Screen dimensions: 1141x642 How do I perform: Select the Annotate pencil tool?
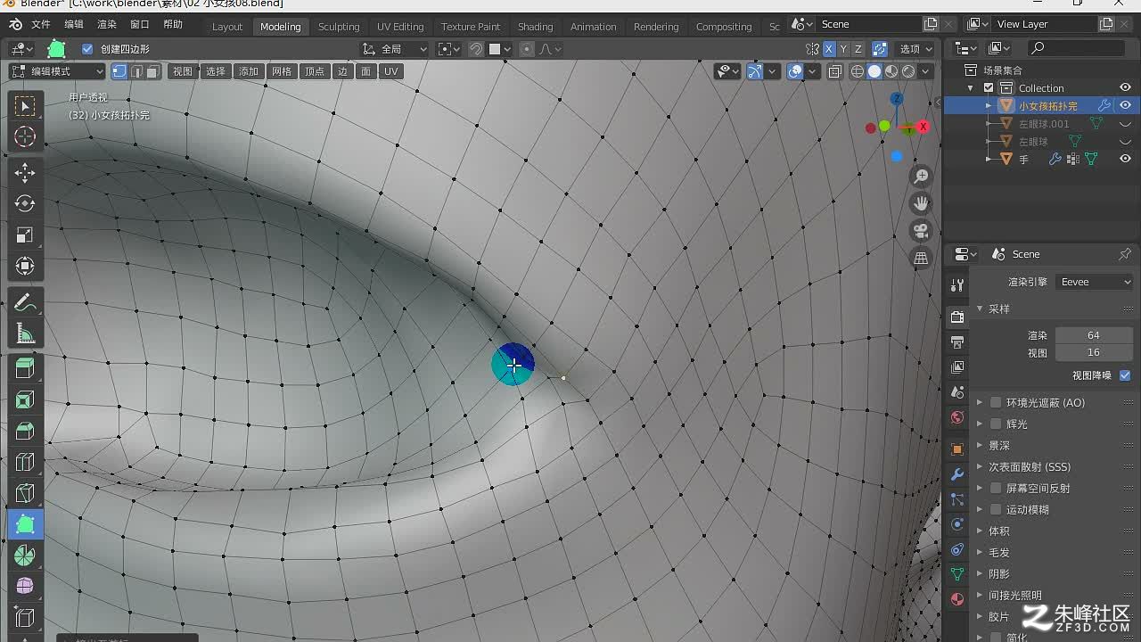click(25, 303)
